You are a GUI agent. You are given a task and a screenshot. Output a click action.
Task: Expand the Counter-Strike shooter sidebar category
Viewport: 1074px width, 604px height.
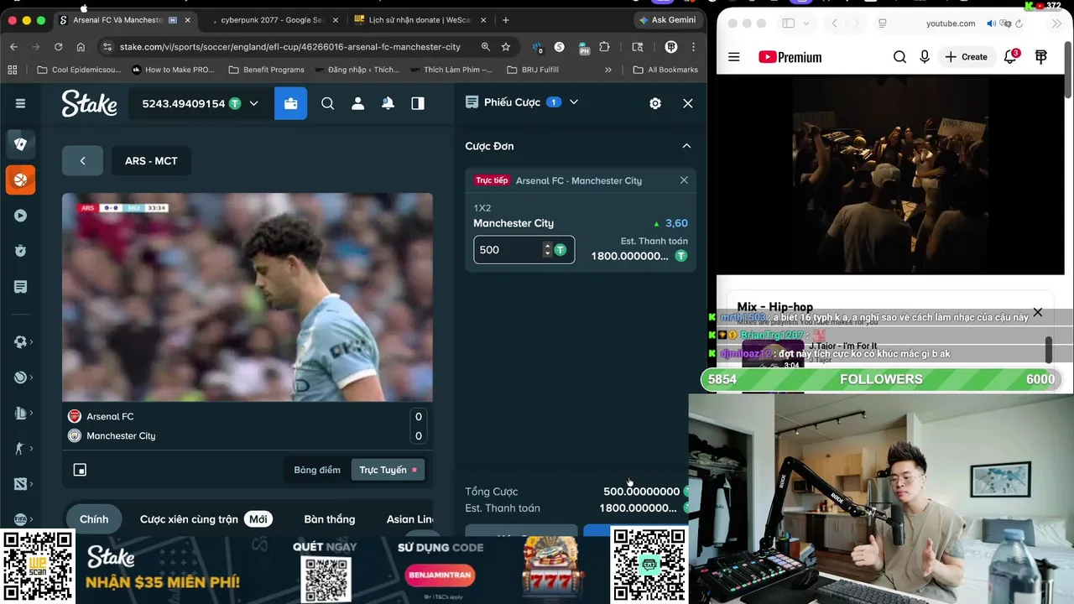click(x=22, y=449)
